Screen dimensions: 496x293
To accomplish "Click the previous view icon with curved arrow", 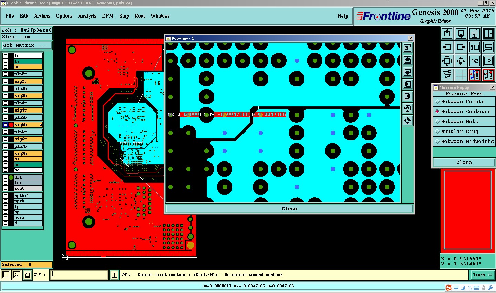I will click(x=475, y=47).
